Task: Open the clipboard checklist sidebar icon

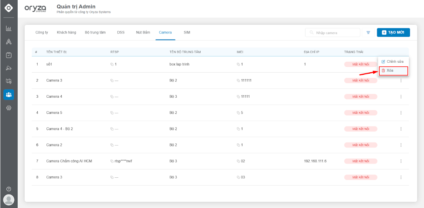Action: point(9,55)
